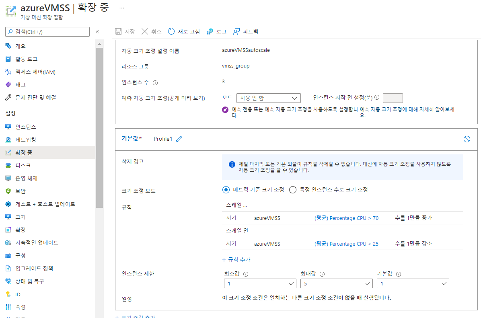Open the 태그 tag icon
Viewport: 481px width, 318px height.
pyautogui.click(x=8, y=85)
